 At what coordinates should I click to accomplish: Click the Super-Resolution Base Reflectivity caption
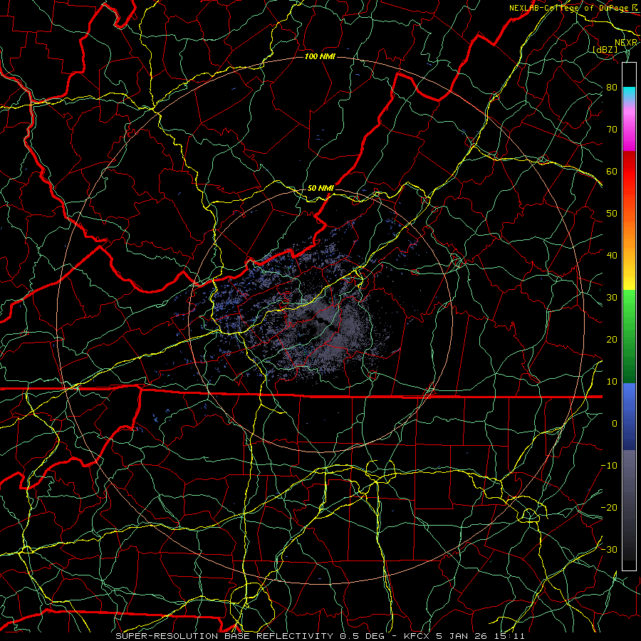[320, 636]
